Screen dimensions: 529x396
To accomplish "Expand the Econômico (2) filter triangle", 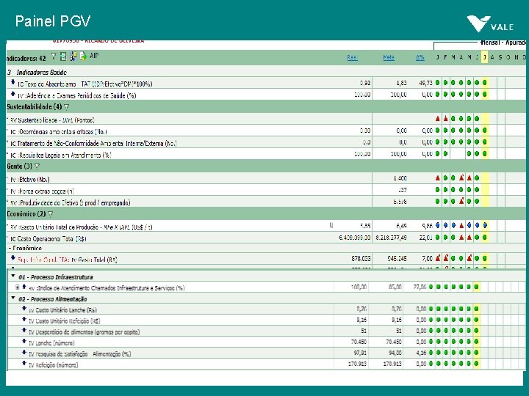I will pyautogui.click(x=50, y=214).
